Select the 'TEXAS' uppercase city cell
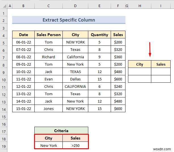 point(75,72)
